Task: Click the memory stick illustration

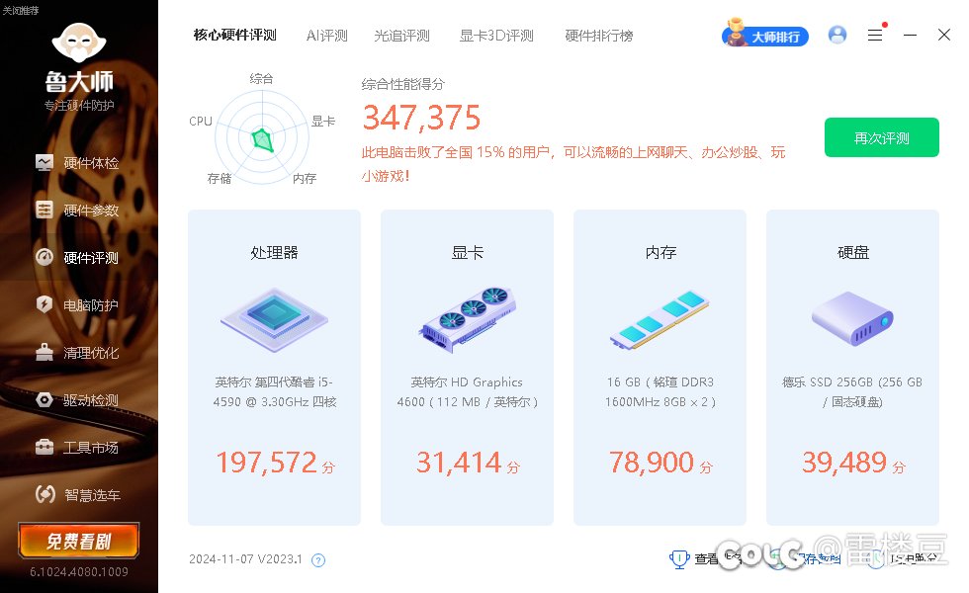Action: [661, 319]
